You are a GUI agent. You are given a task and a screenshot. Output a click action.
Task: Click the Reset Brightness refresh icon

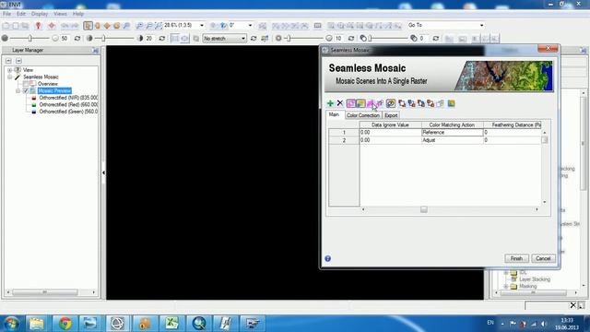[77, 39]
